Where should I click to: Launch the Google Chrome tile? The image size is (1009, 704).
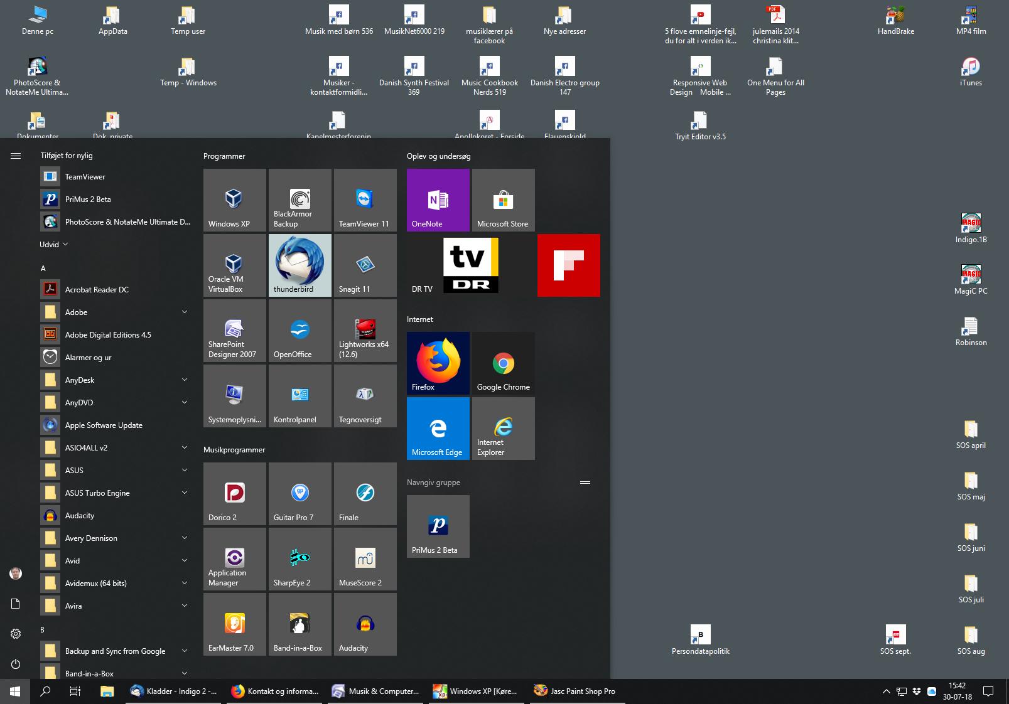pos(504,363)
